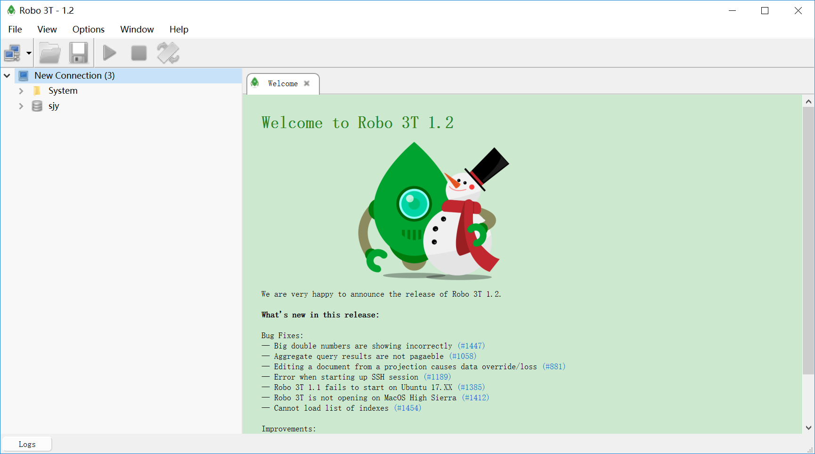
Task: Open issue link #1447
Action: pos(471,346)
